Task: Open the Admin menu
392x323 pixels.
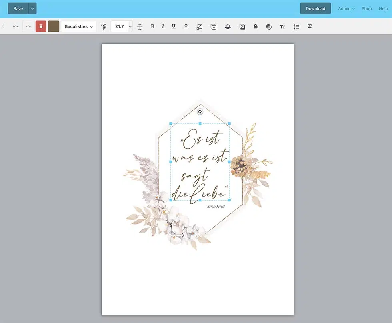Action: (x=346, y=8)
